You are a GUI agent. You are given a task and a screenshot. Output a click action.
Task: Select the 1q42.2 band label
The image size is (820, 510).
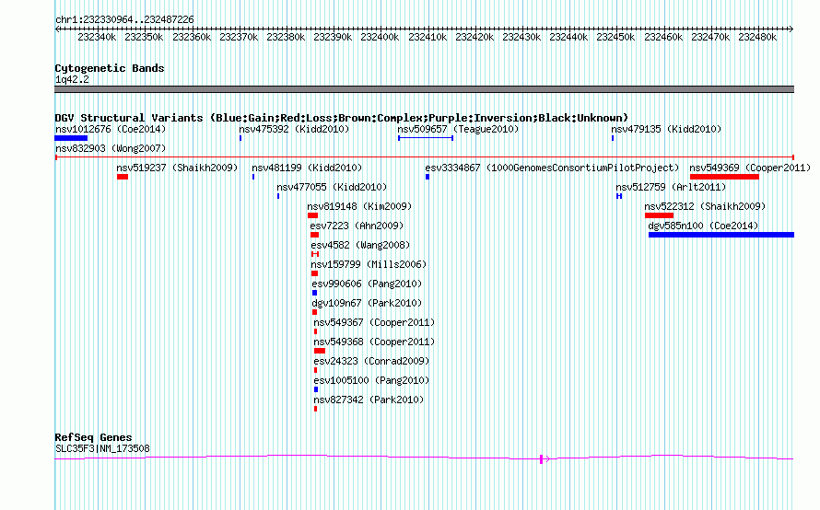[x=72, y=79]
